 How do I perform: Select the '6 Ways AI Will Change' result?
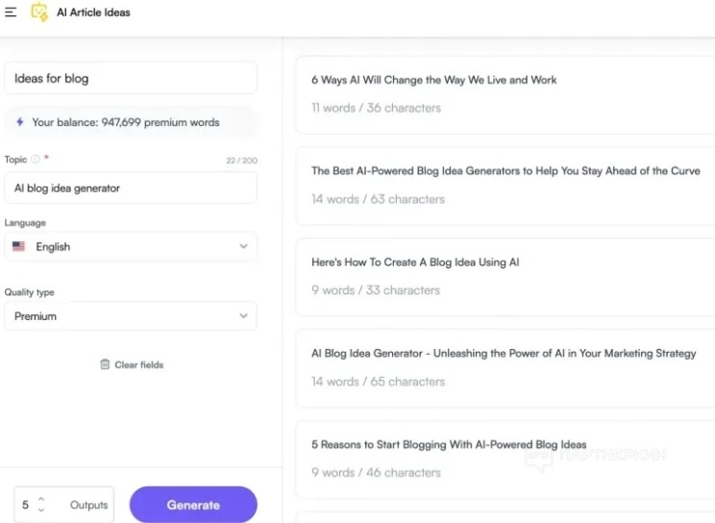(433, 81)
